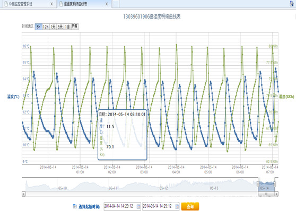This screenshot has height=211, width=296.
Task: Open calendar picker for end date field
Action: tap(177, 206)
